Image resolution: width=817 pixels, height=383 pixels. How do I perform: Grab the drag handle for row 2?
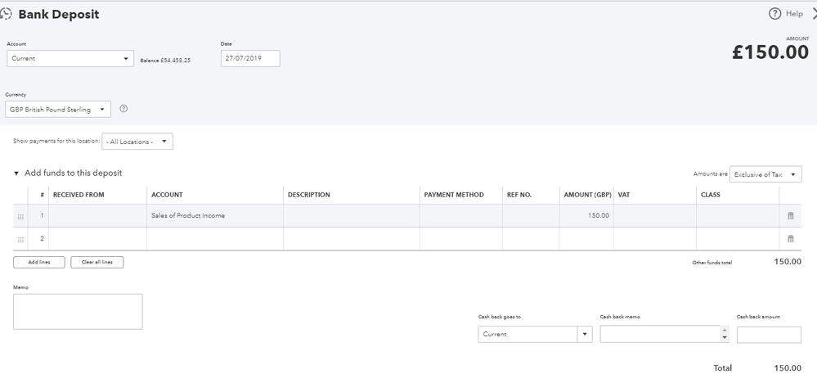[x=20, y=239]
